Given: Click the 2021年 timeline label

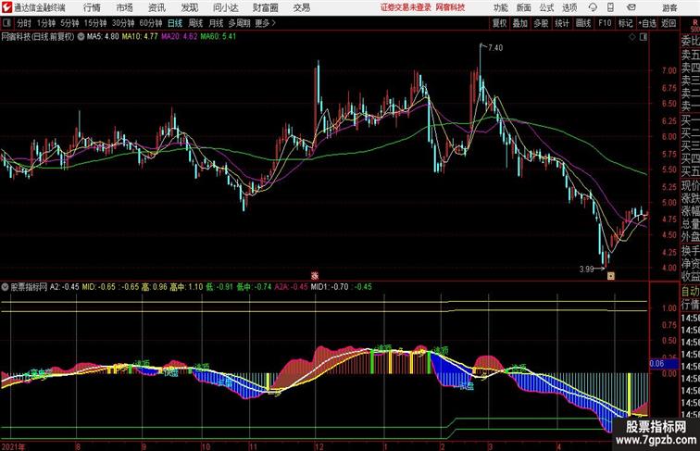Looking at the screenshot, I should [13, 446].
